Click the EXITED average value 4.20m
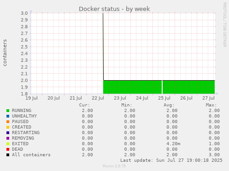229x171 pixels. click(x=173, y=144)
